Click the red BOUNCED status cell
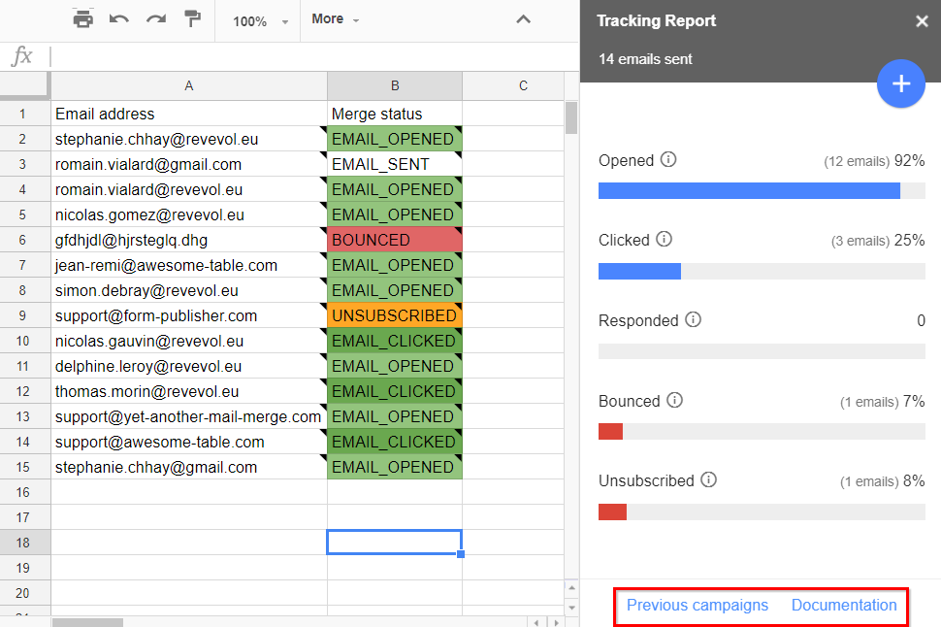Viewport: 941px width, 627px height. pyautogui.click(x=395, y=240)
